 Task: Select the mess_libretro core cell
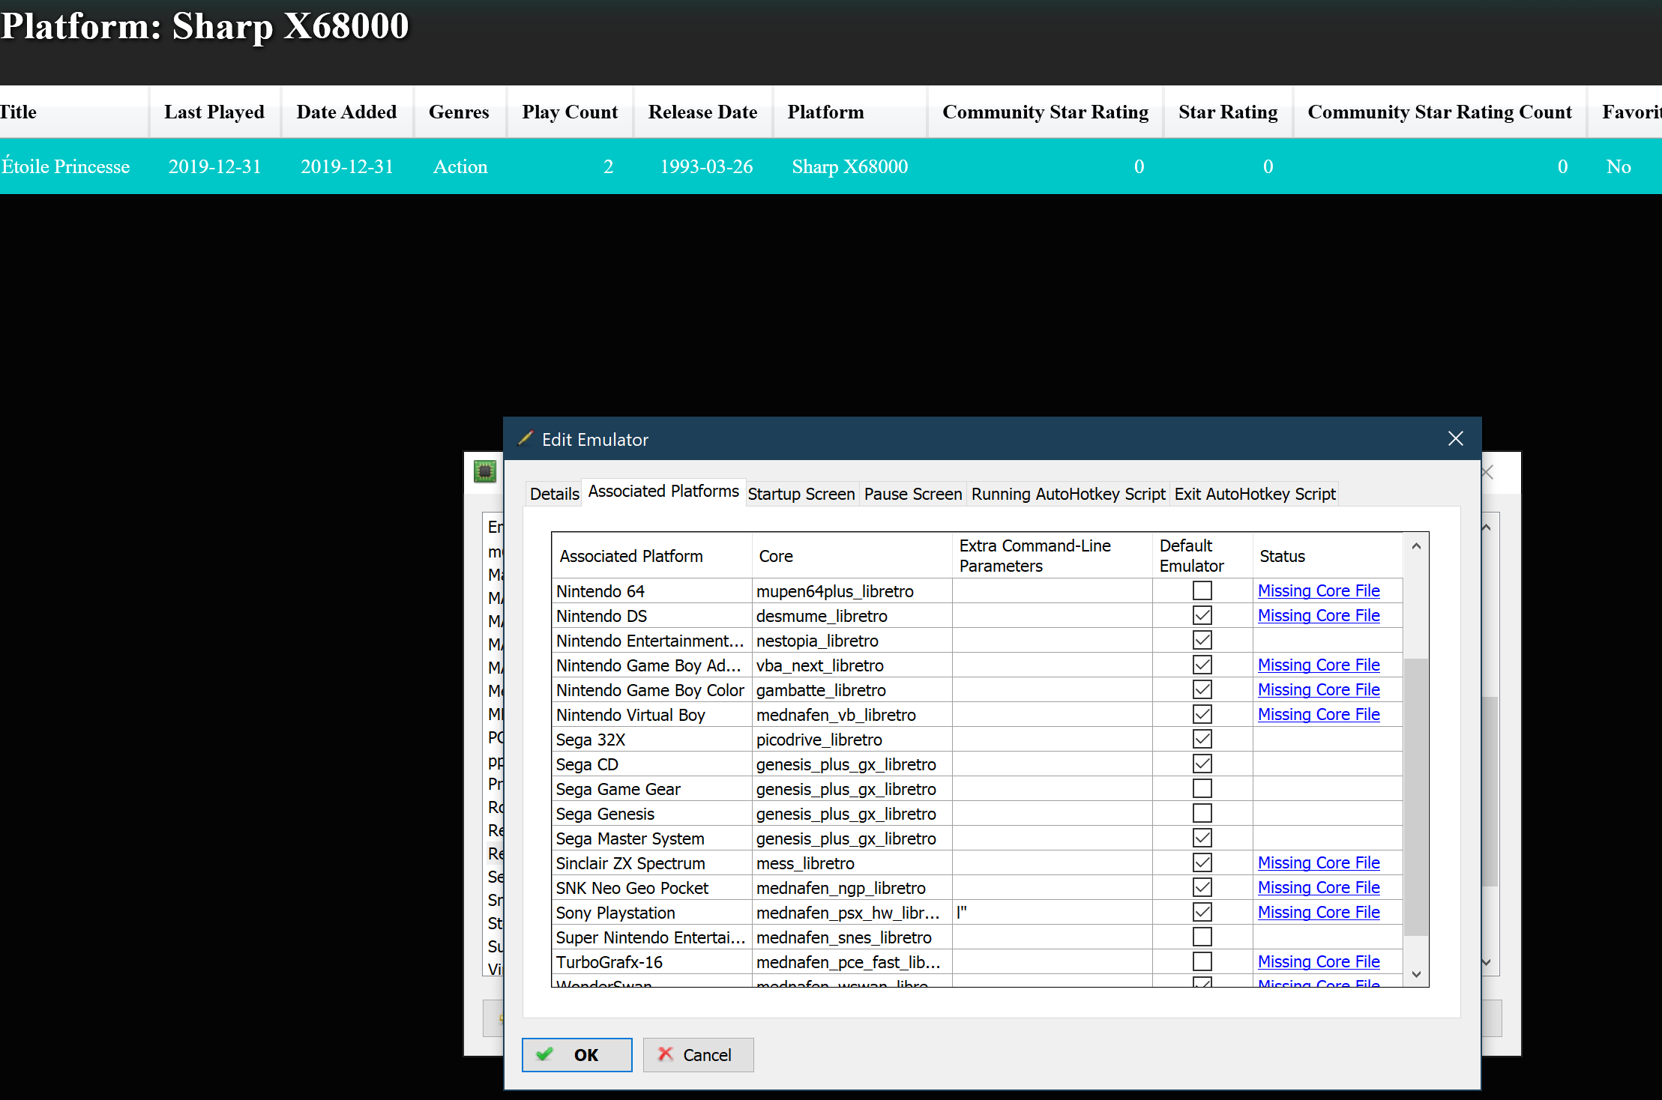[x=852, y=862]
